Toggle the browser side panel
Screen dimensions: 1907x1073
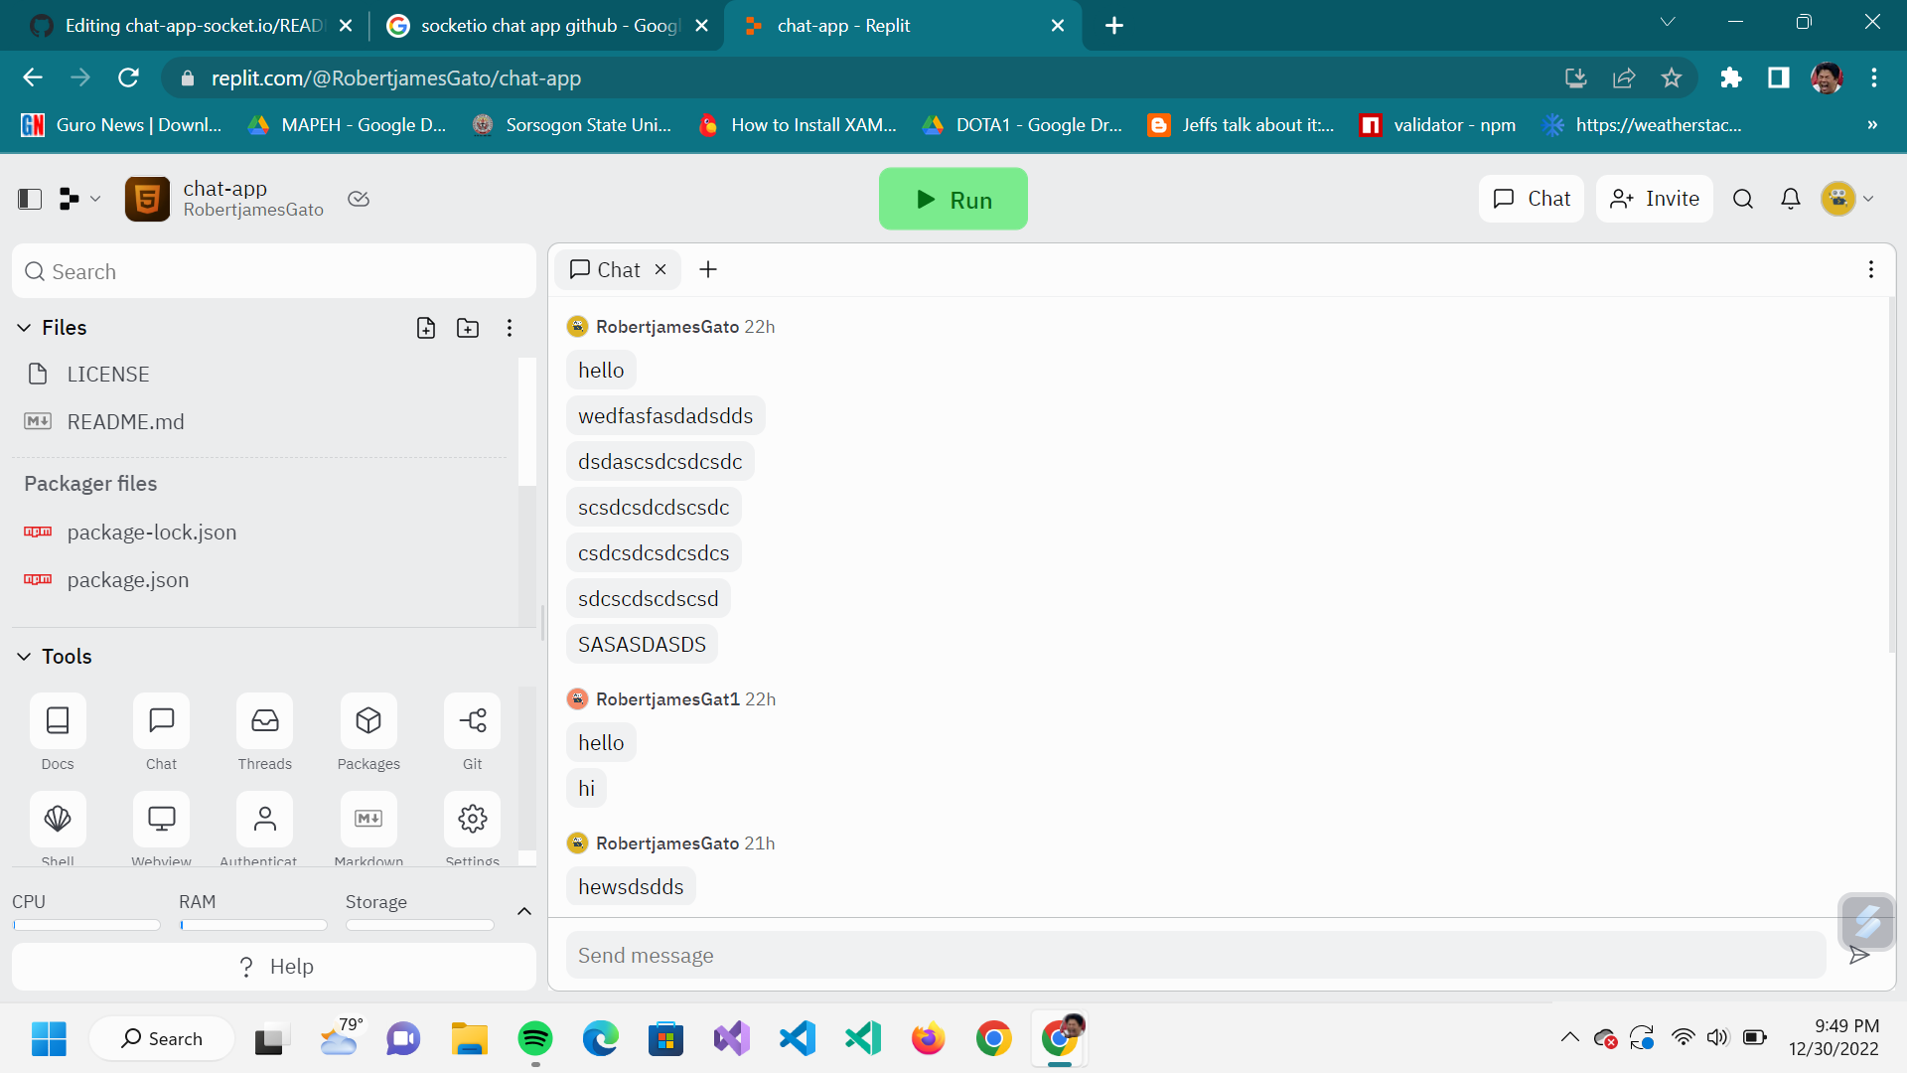(1778, 77)
